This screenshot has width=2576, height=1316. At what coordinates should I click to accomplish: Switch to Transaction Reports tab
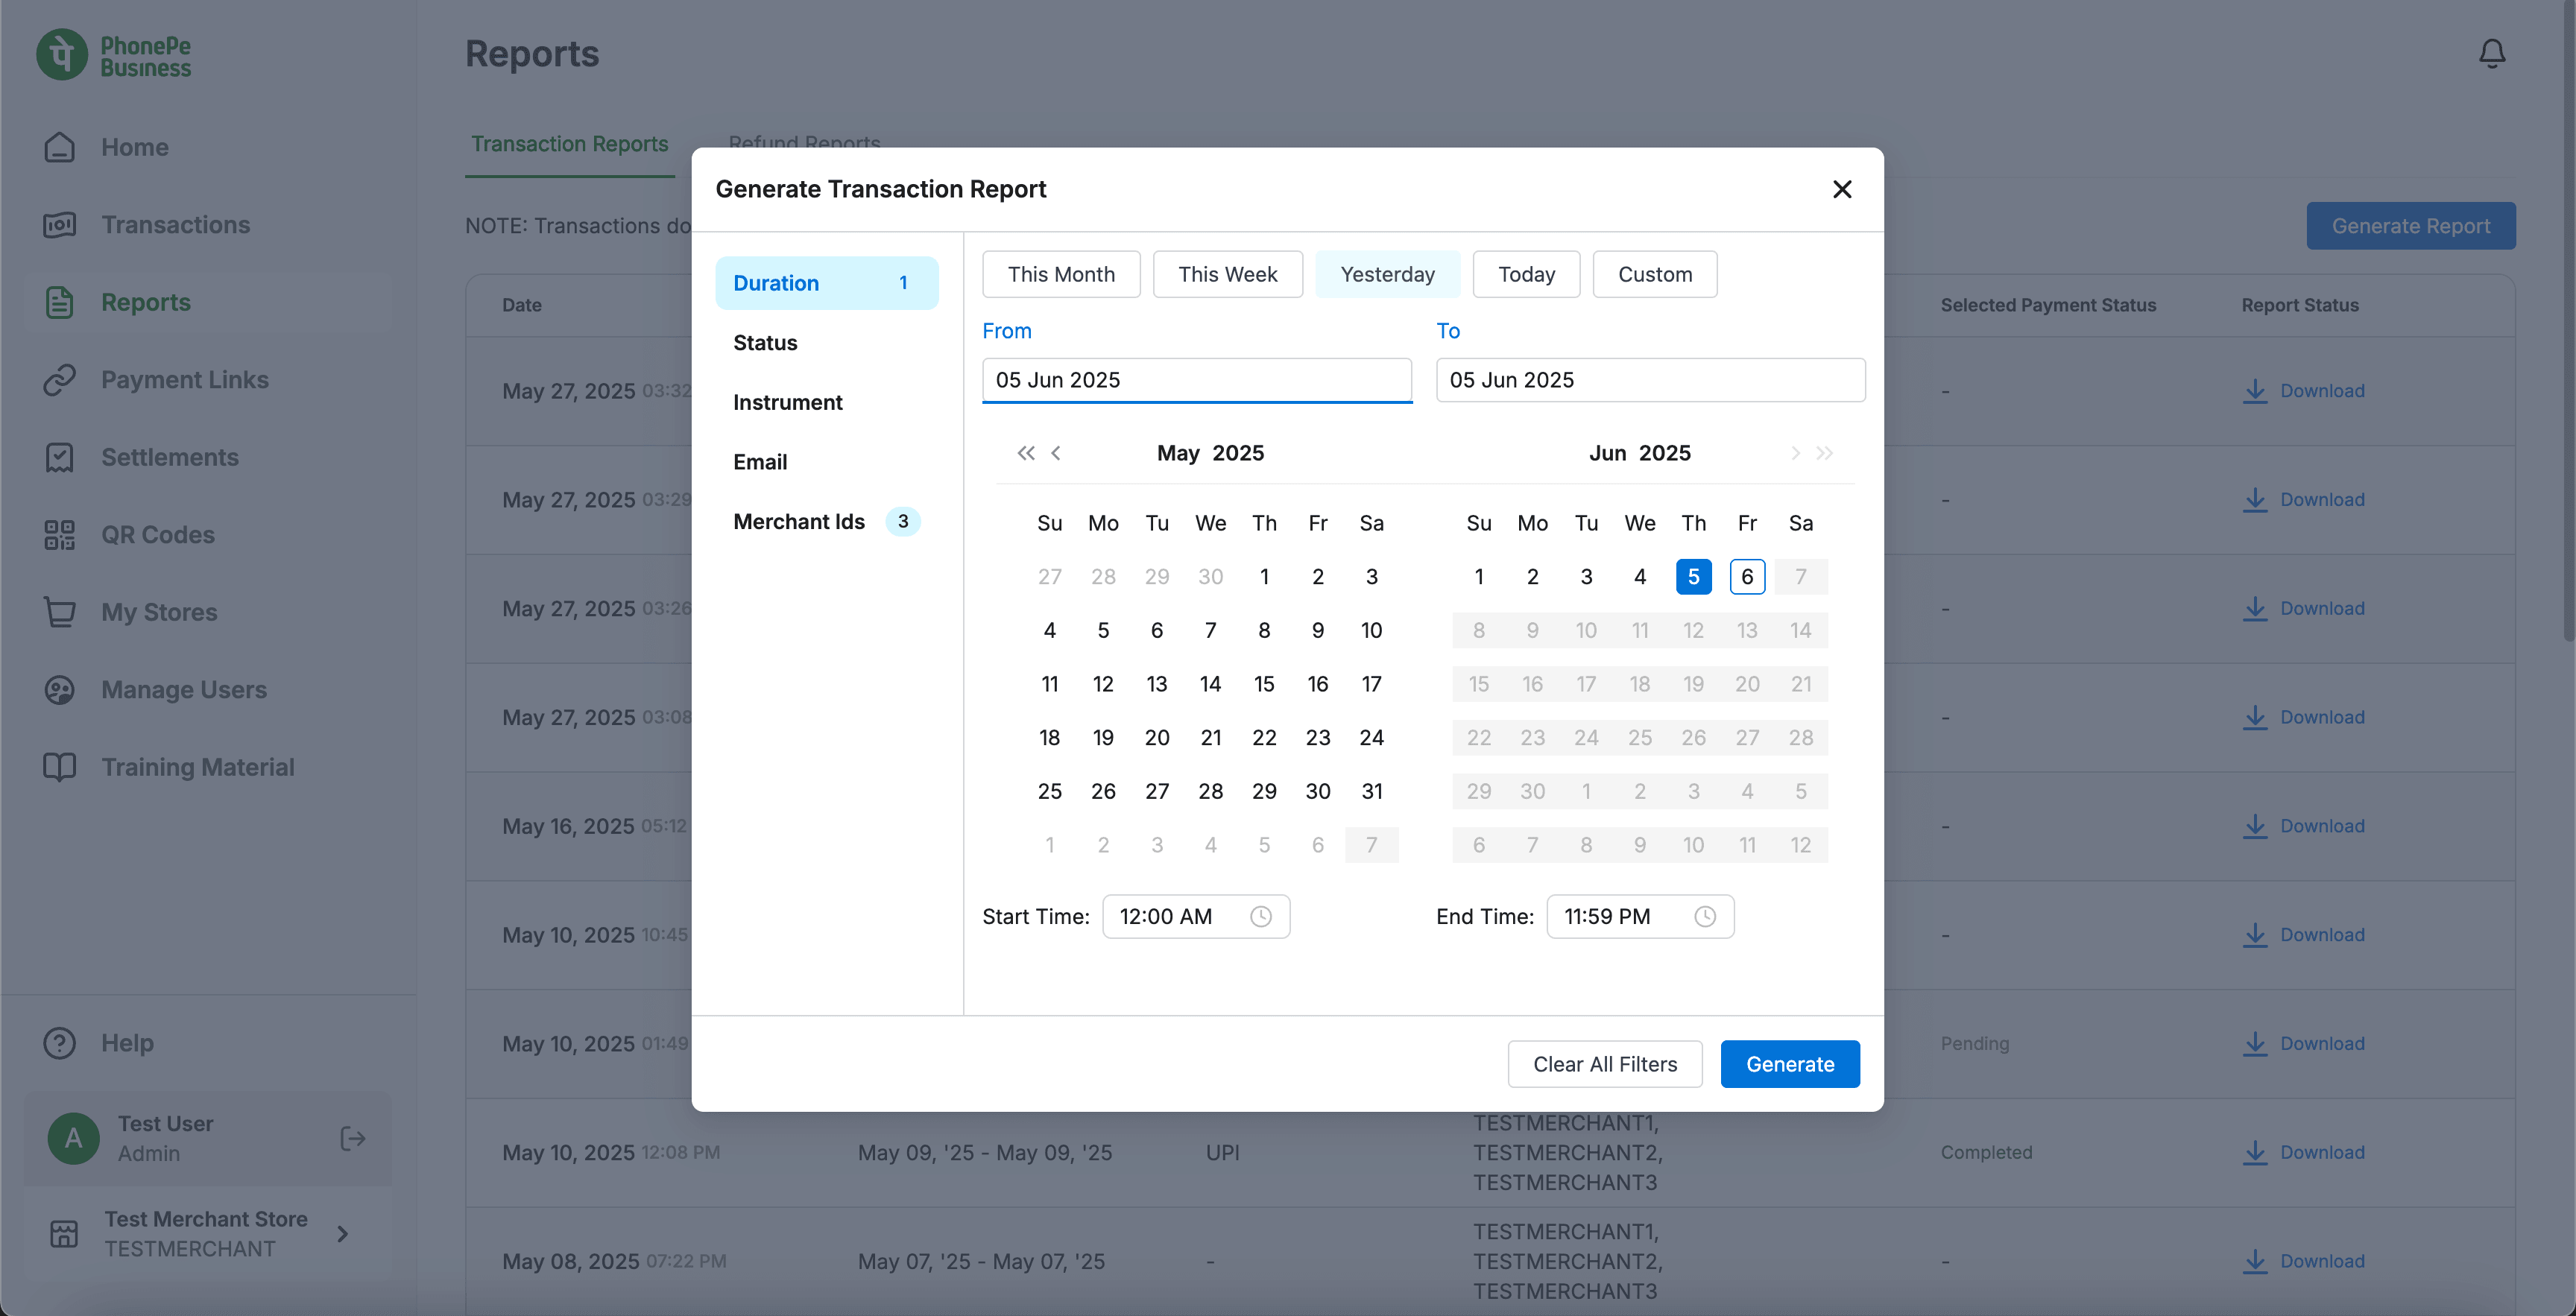click(569, 144)
